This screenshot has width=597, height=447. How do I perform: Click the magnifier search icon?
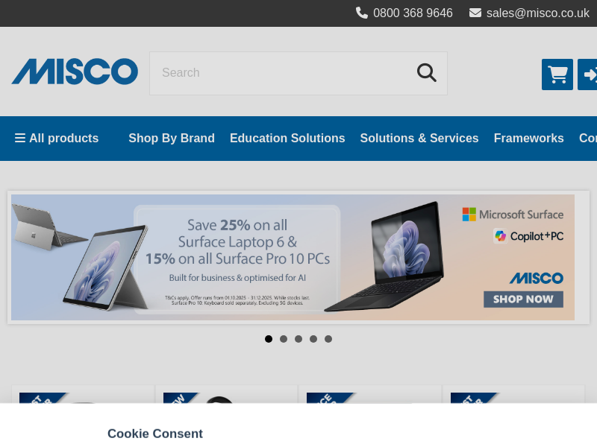[x=426, y=72]
